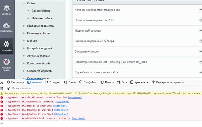Expand the BX.adminTabControl error arrow
Viewport: 202px width, 127px height.
tap(6, 118)
